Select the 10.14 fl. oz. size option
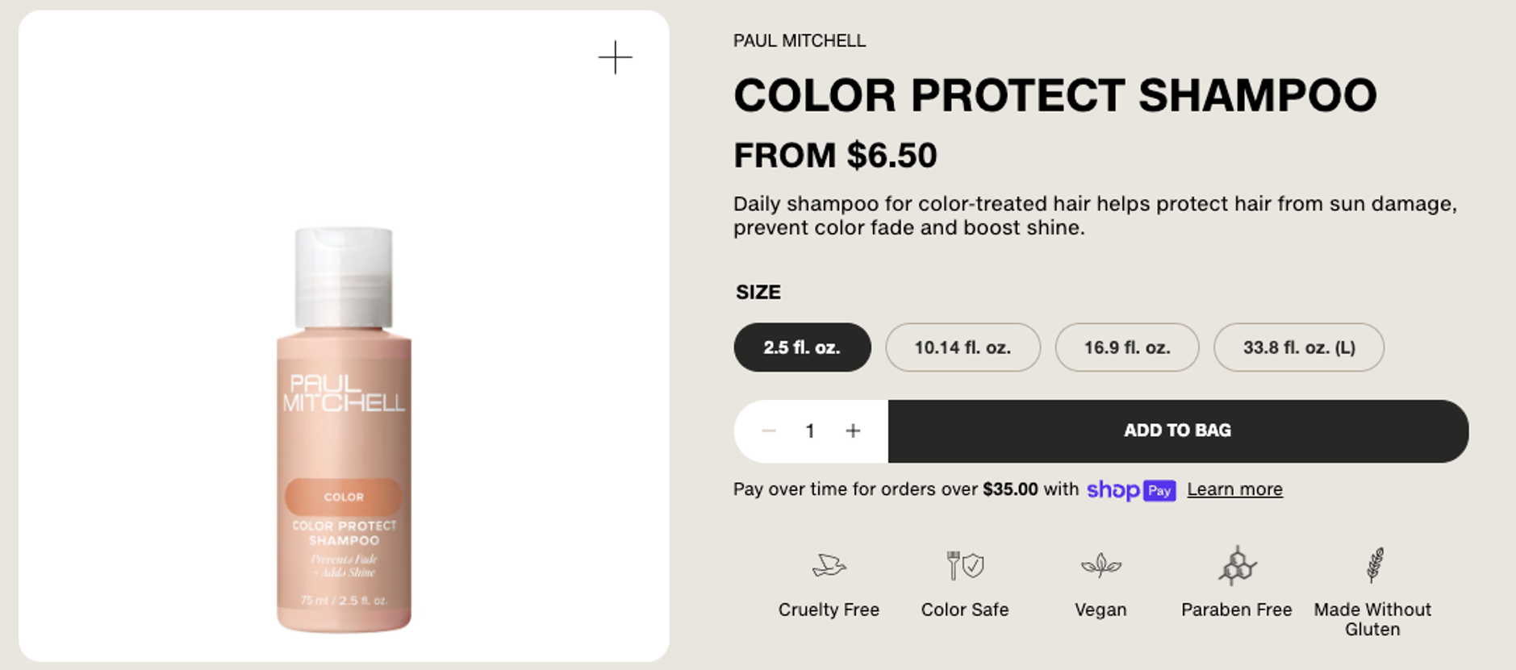 coord(963,347)
